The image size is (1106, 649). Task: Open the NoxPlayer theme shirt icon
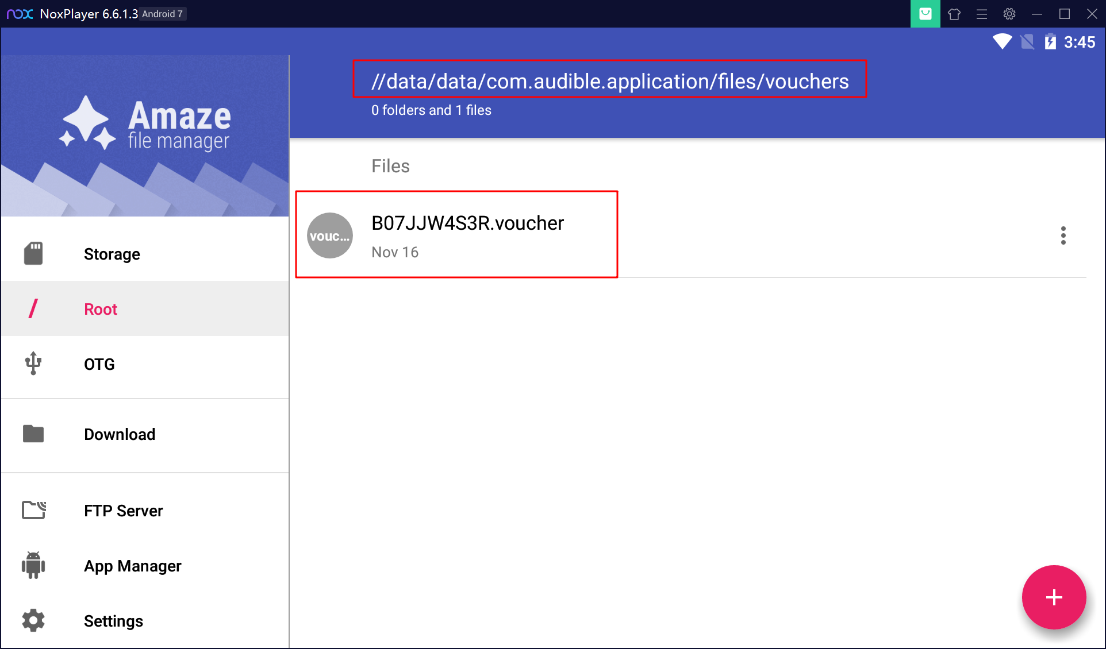point(954,14)
